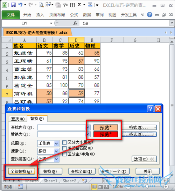Switch to the Sheet2 worksheet tab

coord(69,181)
